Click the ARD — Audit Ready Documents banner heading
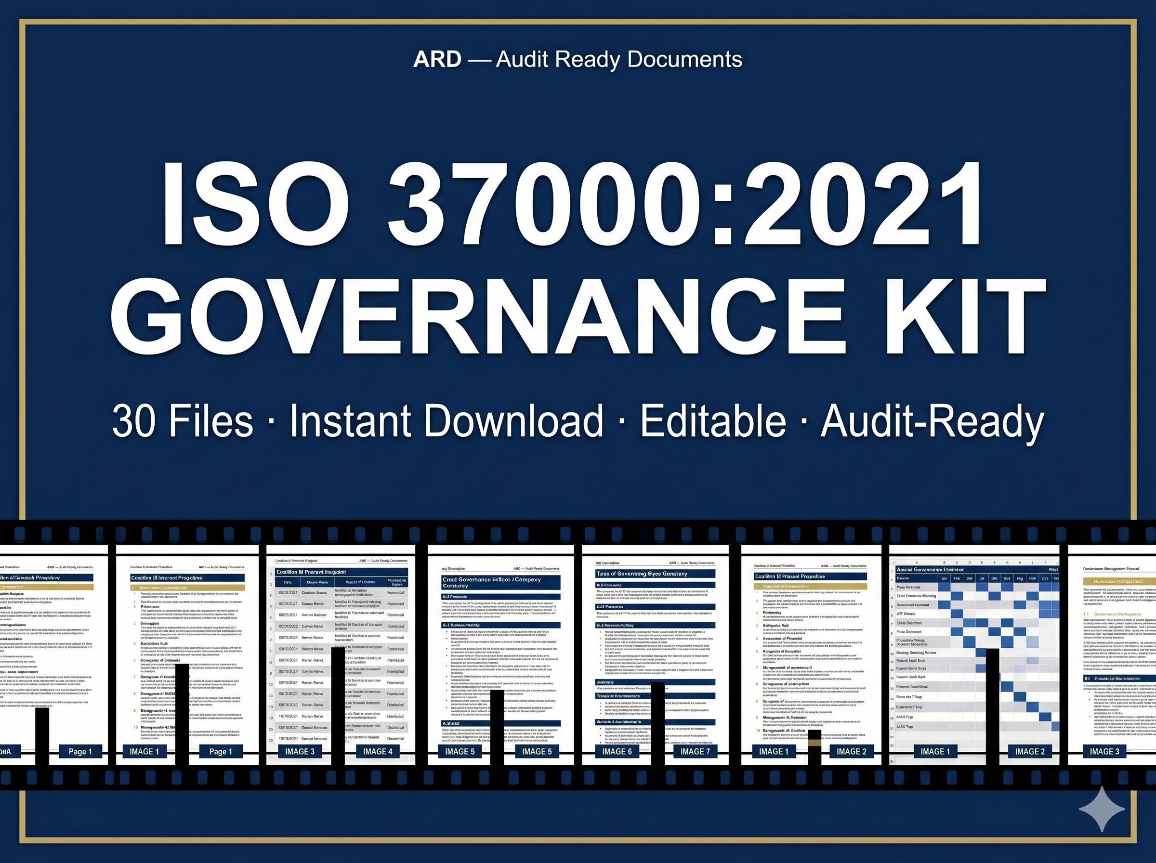1156x863 pixels. (x=577, y=60)
